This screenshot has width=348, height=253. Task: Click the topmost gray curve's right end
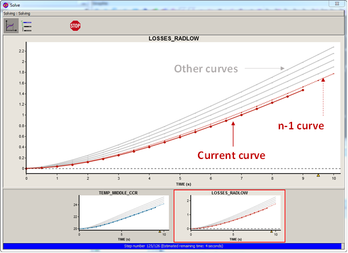click(x=333, y=47)
